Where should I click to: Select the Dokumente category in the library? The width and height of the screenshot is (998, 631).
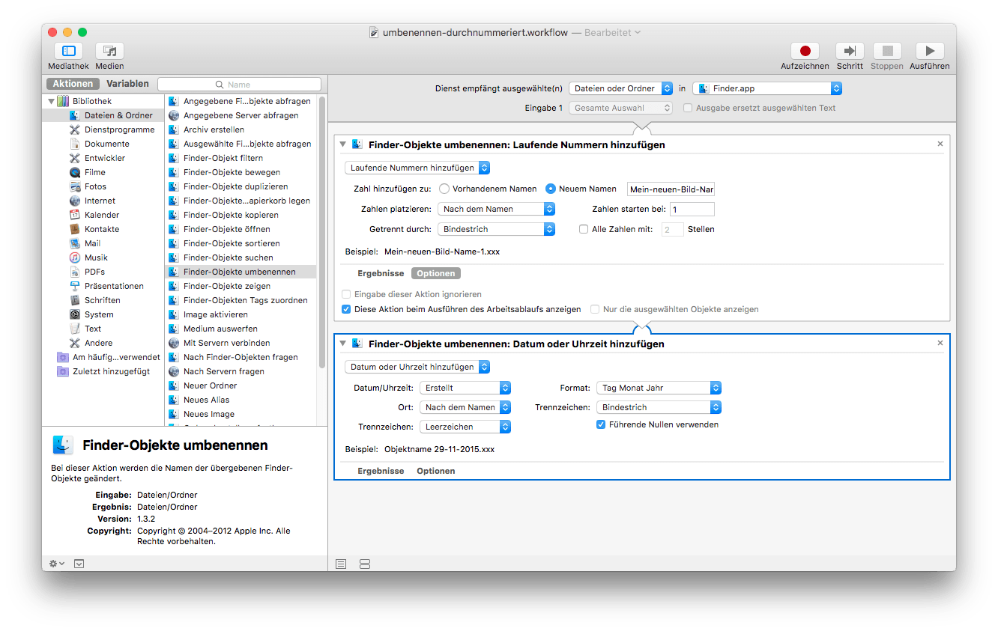(106, 144)
